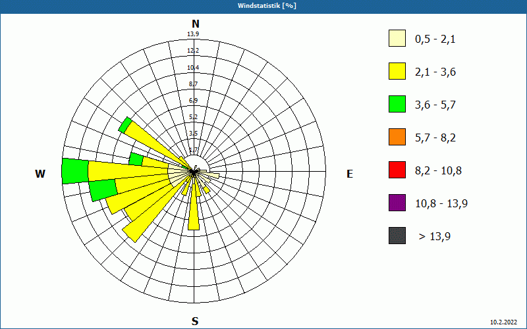The image size is (527, 329).
Task: Click the date 10.2.2022
Action: tap(503, 322)
